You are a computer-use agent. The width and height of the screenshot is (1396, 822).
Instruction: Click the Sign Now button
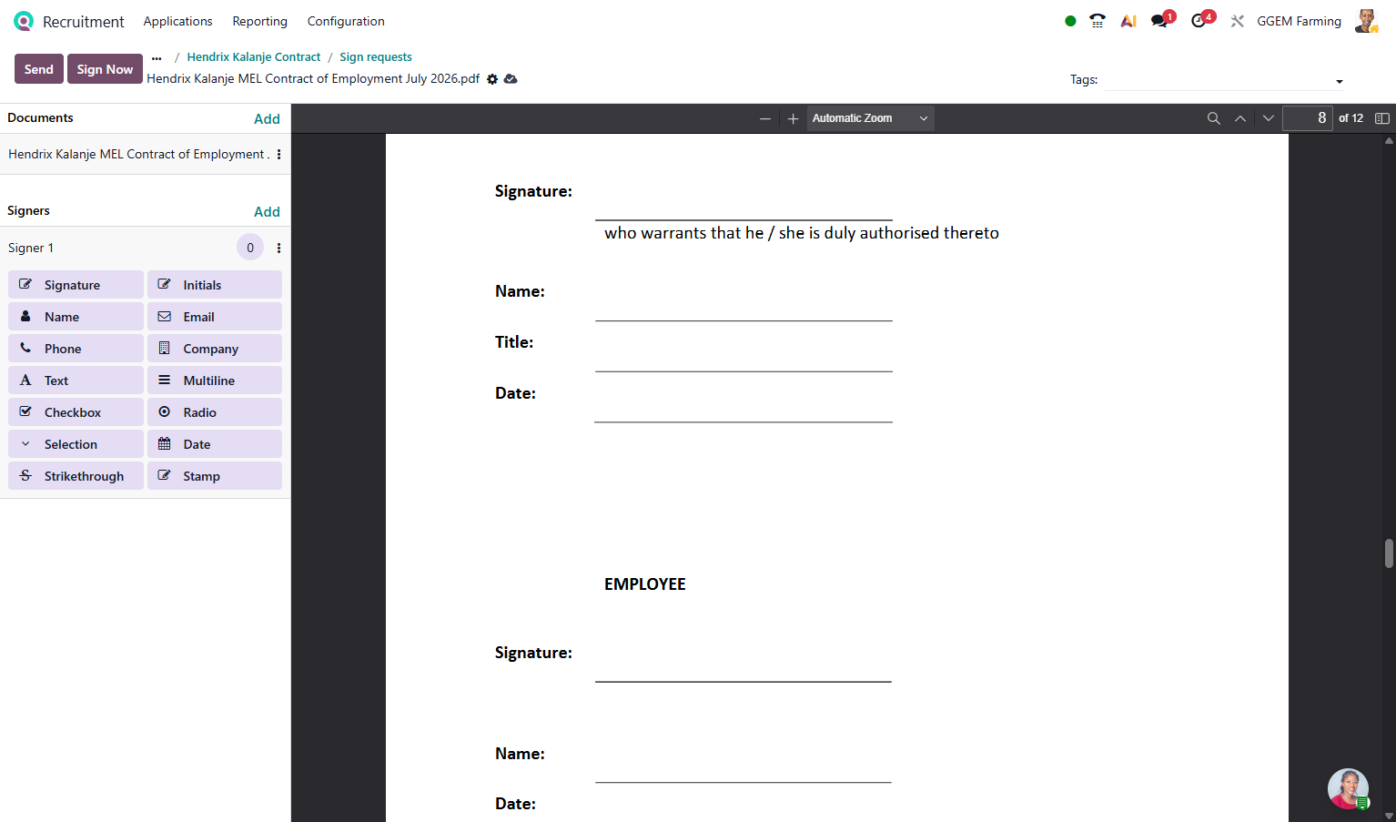click(x=105, y=69)
